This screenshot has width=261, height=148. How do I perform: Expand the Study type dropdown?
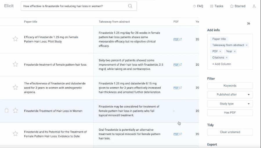(x=230, y=104)
